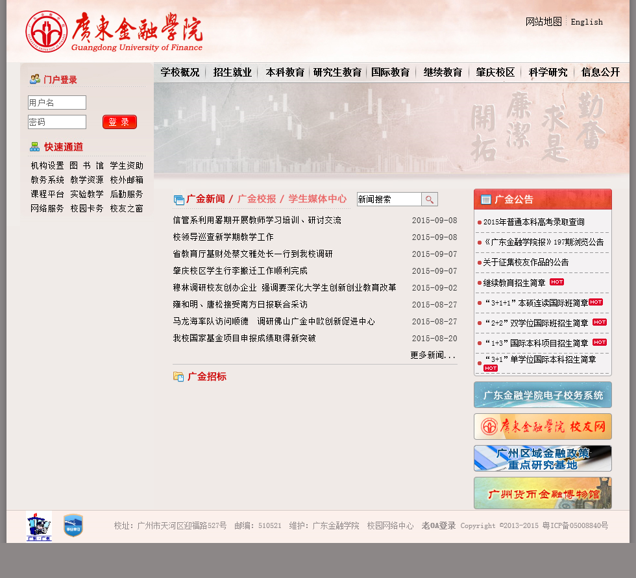Switch to English site version

pyautogui.click(x=587, y=22)
